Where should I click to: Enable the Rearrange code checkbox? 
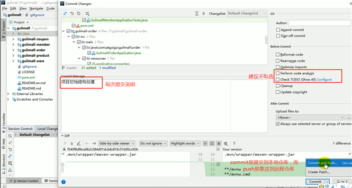(278, 61)
